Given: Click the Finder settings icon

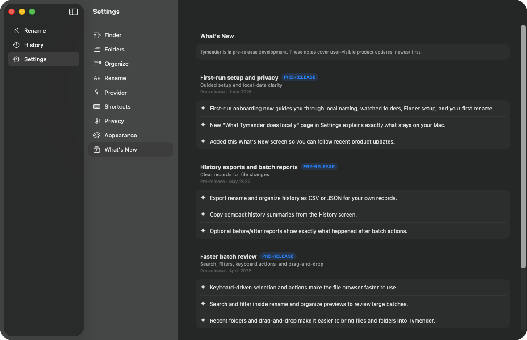Looking at the screenshot, I should coord(97,35).
